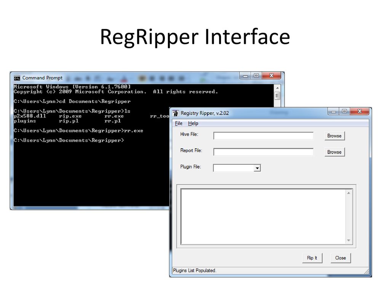
Task: Open the File menu in Registry Ripper
Action: 179,123
